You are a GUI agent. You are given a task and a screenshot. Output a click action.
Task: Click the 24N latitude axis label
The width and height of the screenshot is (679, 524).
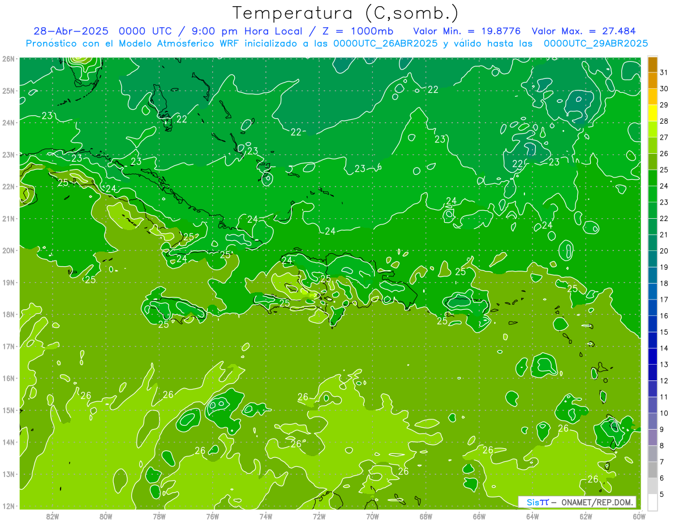coord(8,123)
